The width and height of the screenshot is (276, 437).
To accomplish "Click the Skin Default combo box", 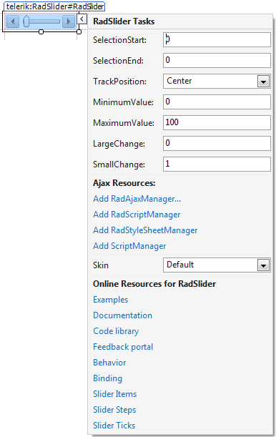I will click(217, 265).
